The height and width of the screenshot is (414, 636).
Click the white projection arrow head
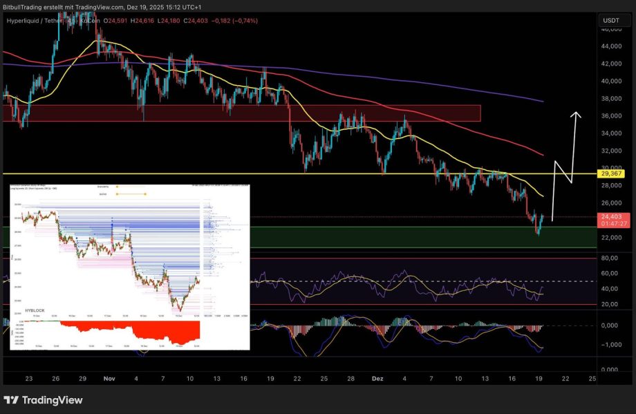pyautogui.click(x=575, y=114)
